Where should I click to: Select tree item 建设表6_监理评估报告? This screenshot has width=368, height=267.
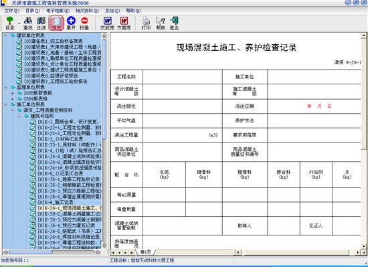pyautogui.click(x=51, y=76)
